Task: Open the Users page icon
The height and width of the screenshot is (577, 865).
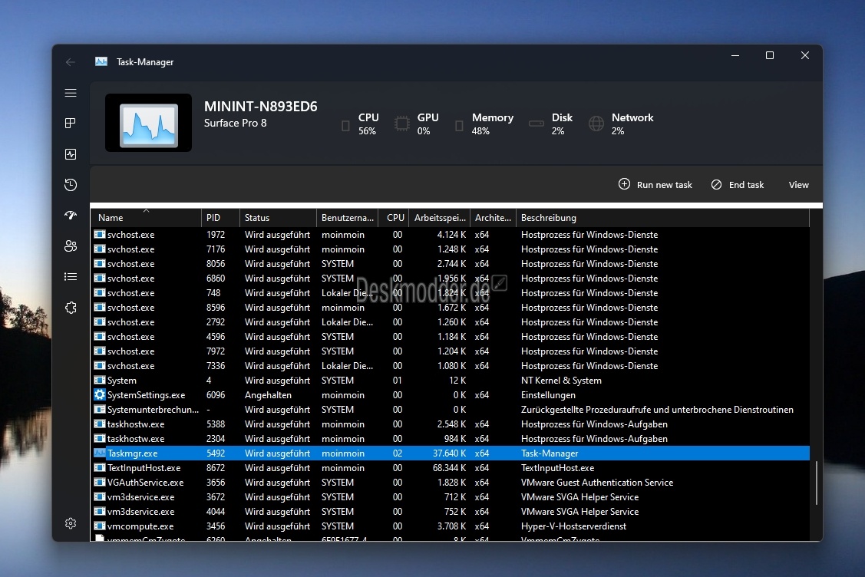Action: [x=71, y=246]
